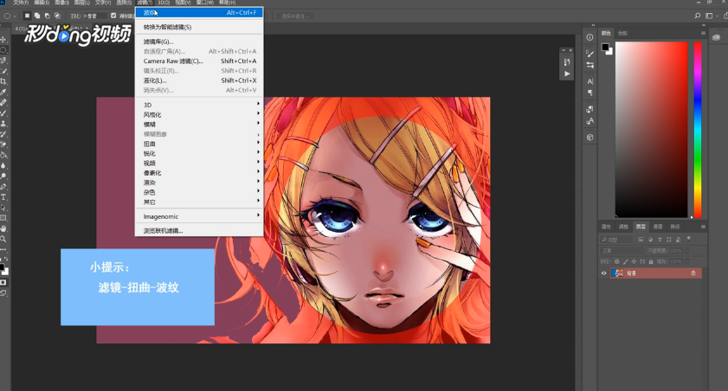This screenshot has height=391, width=728.
Task: Open the Color panel flyout menu
Action: tap(703, 33)
